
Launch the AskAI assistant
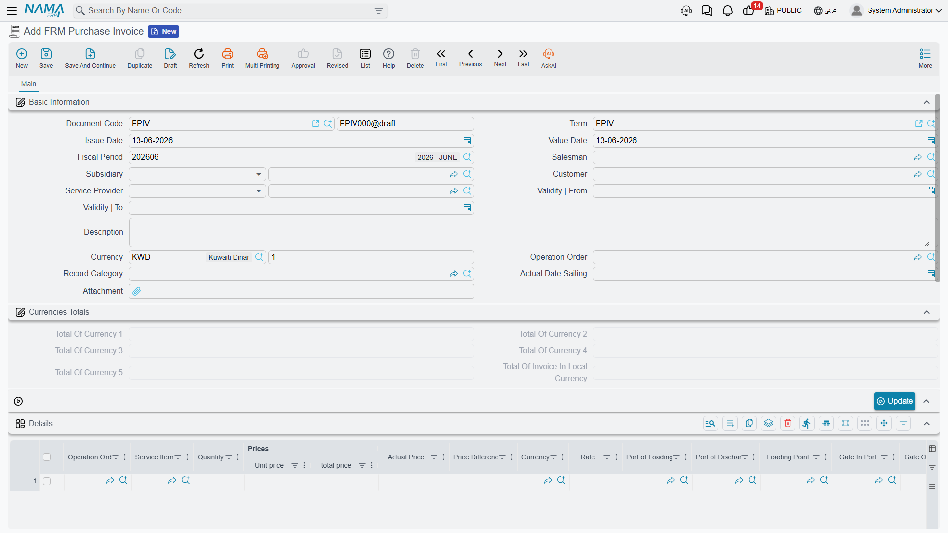tap(549, 58)
